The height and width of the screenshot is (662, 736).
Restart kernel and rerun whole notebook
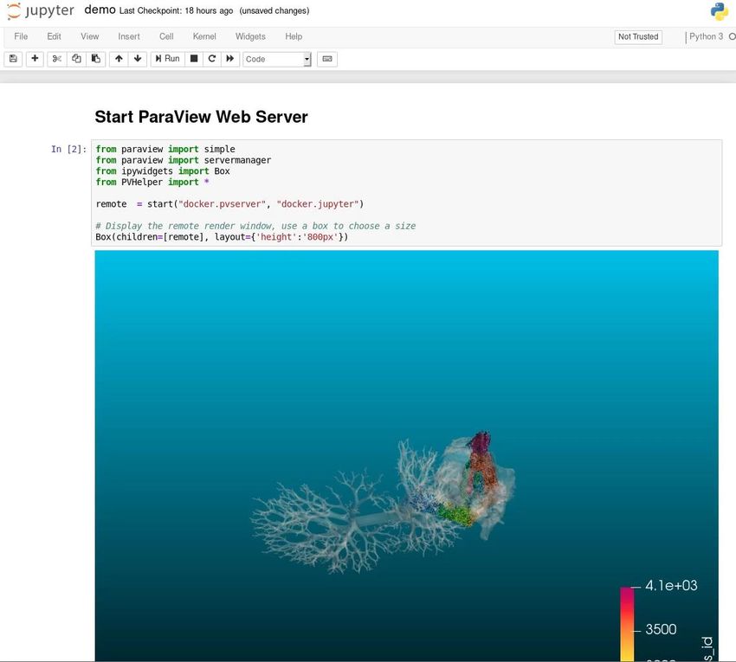(x=230, y=59)
